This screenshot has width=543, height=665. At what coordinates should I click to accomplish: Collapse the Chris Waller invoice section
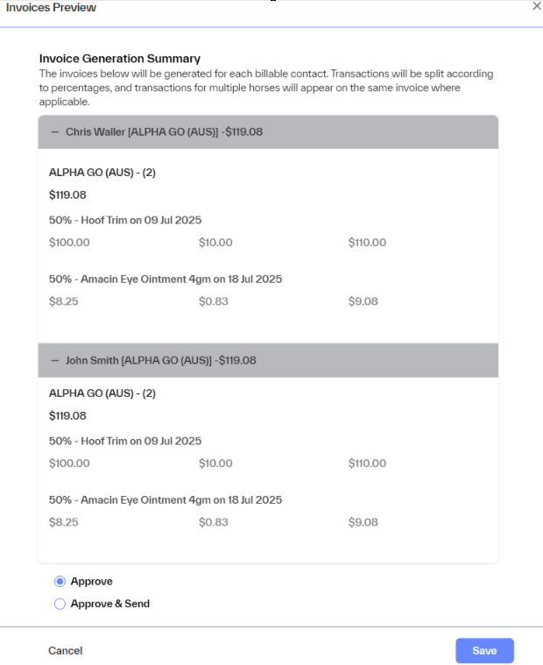point(55,132)
